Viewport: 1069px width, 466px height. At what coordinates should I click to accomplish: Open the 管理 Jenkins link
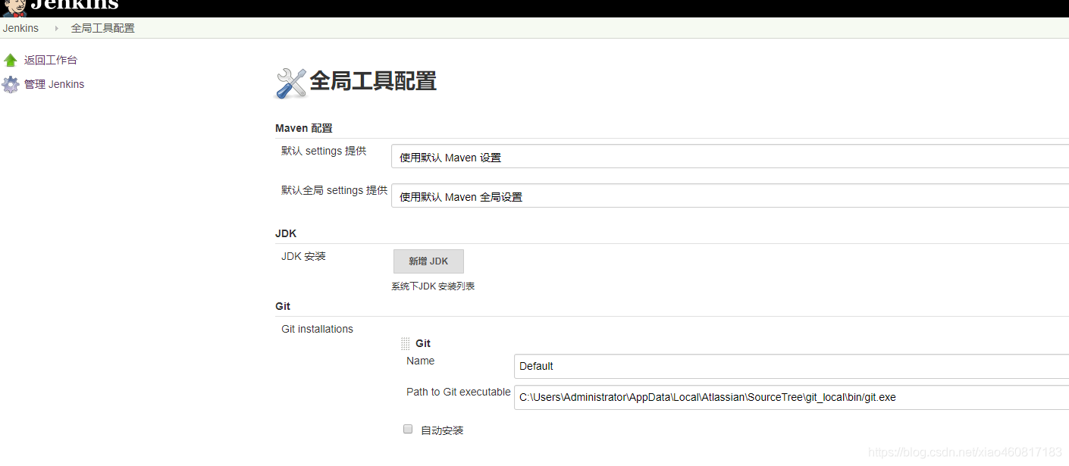[x=54, y=84]
